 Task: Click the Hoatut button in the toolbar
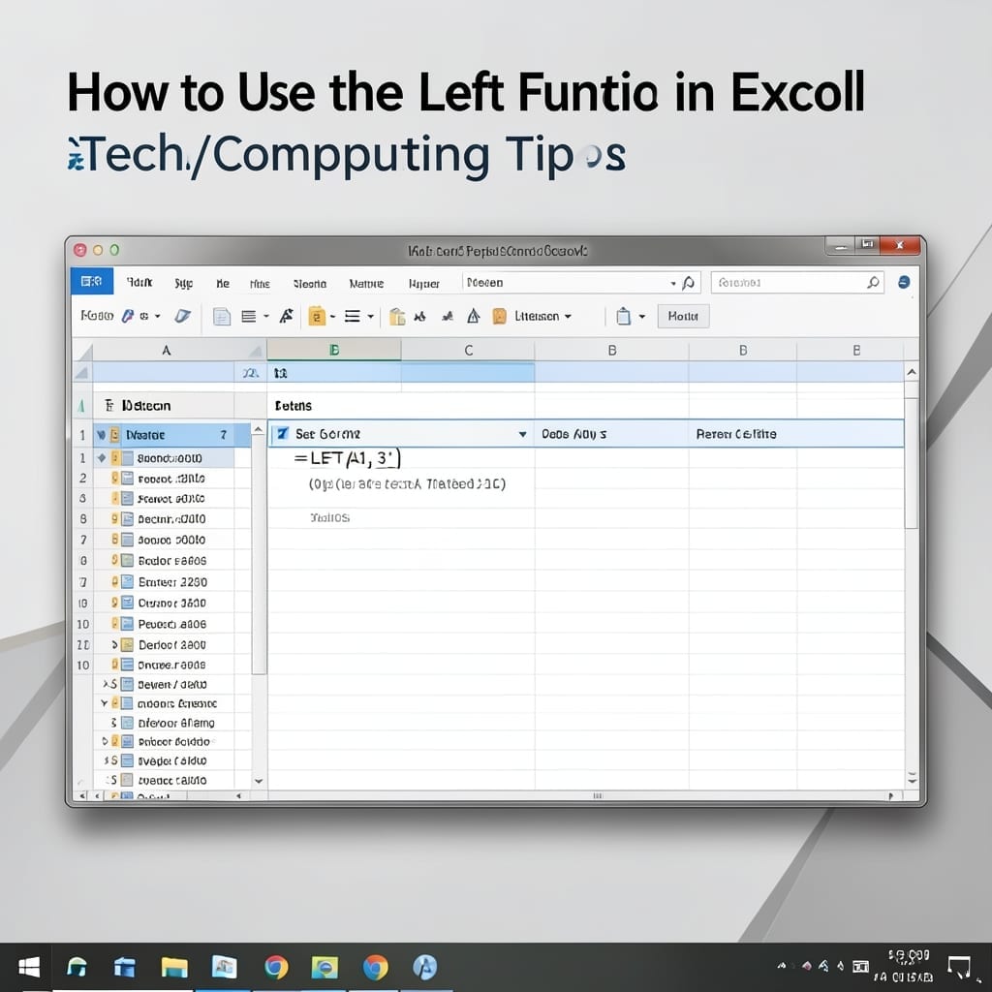683,316
